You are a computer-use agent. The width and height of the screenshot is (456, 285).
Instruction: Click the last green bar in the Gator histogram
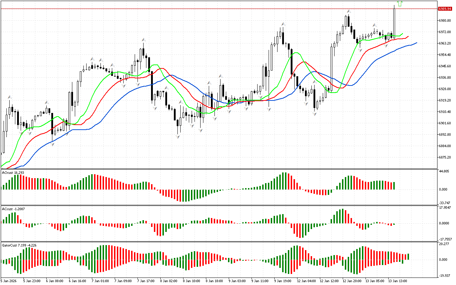(x=408, y=256)
